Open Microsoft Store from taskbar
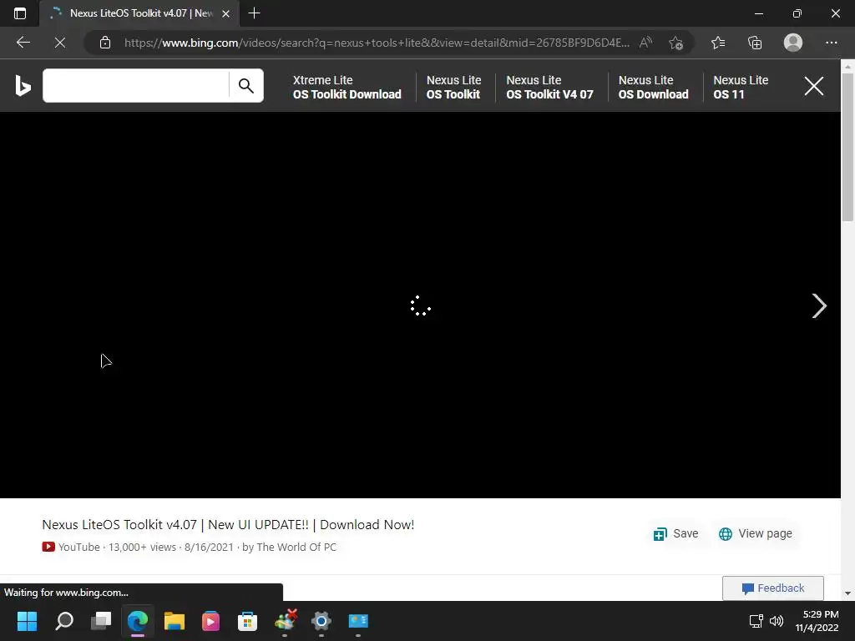The image size is (855, 641). point(247,621)
